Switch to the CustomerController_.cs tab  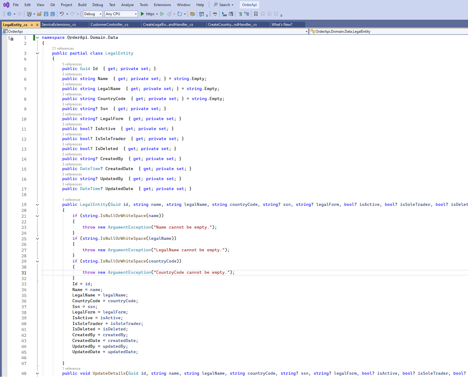click(109, 25)
